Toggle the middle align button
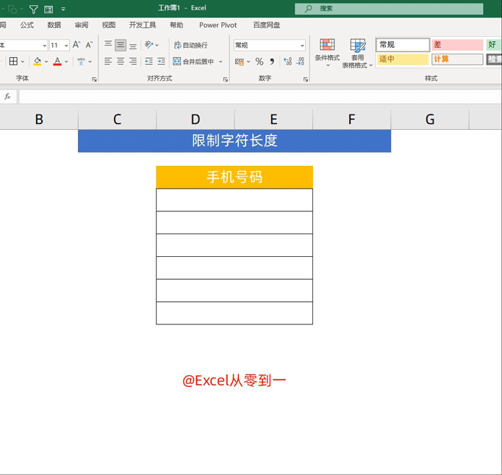The width and height of the screenshot is (502, 475). (121, 45)
